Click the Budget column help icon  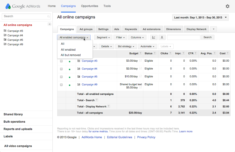coord(140,53)
